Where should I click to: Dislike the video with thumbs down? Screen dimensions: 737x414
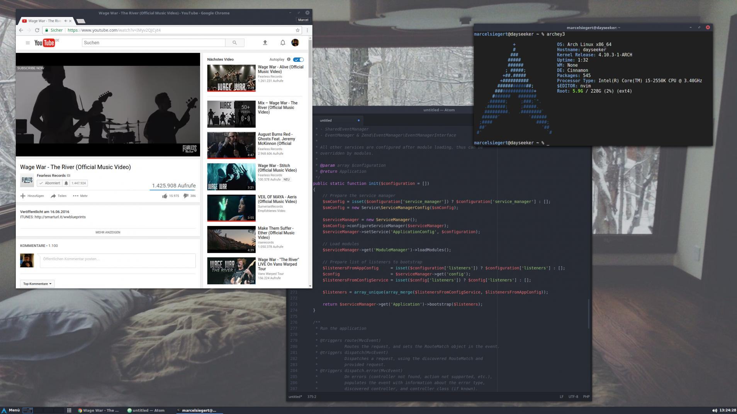point(186,196)
